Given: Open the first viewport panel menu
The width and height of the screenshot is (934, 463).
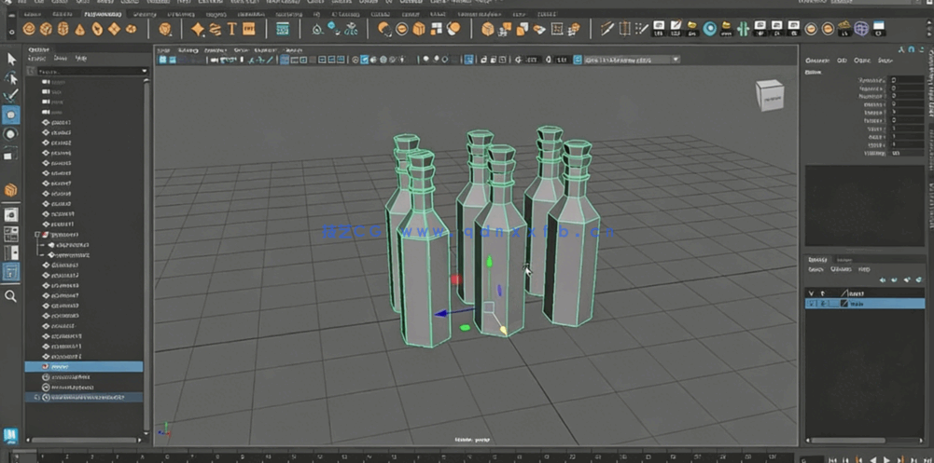Looking at the screenshot, I should [x=163, y=50].
